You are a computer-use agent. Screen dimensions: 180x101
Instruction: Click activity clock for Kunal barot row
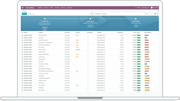click(x=88, y=38)
